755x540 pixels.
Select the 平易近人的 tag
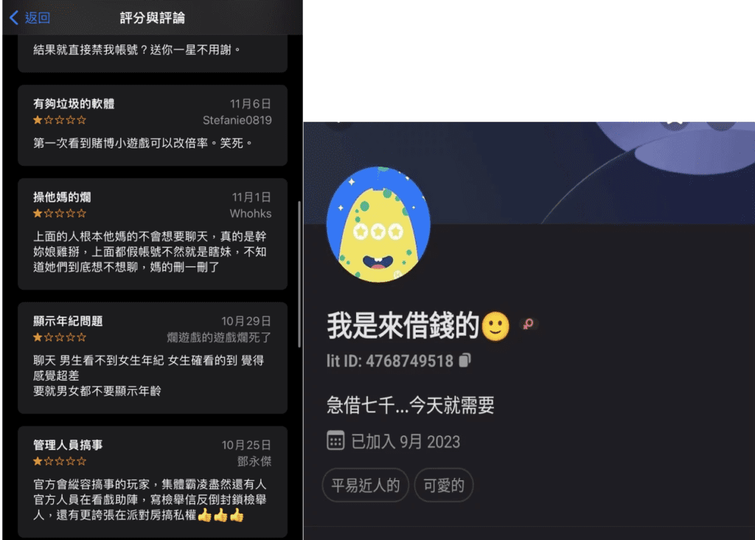coord(366,485)
